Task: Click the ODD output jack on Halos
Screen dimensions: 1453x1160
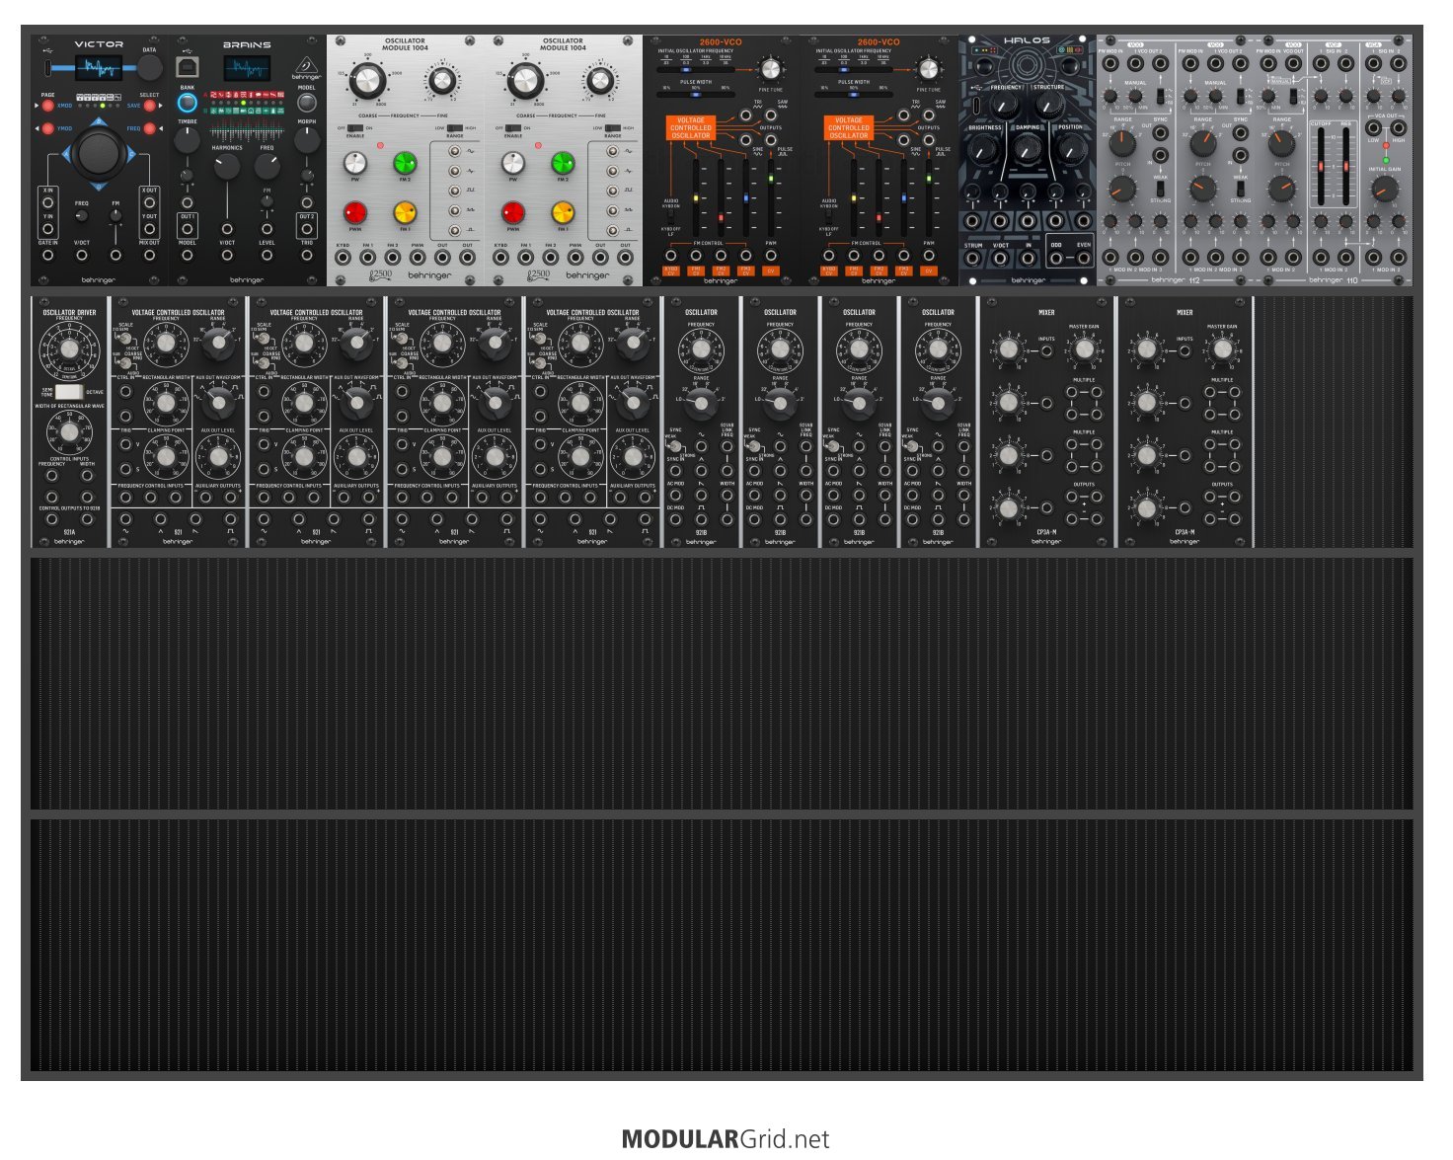Action: click(x=1056, y=259)
